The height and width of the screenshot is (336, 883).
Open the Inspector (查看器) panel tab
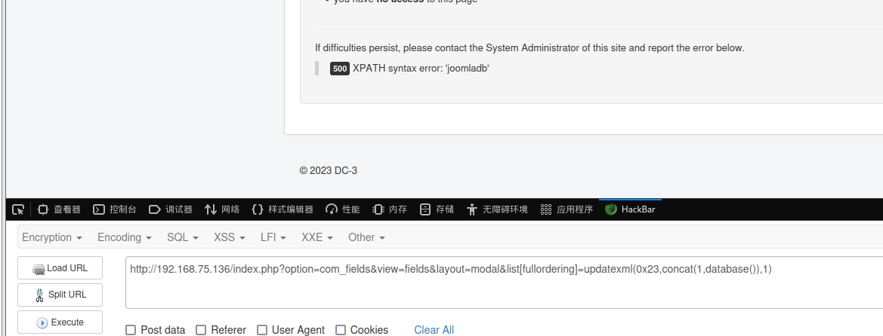click(59, 209)
